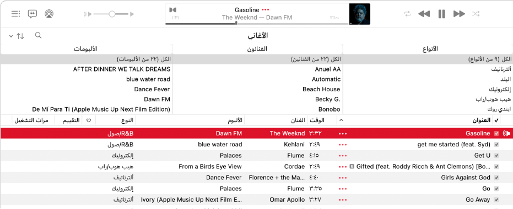Click the search magnifier icon
Screen dimensions: 513x209
(38, 35)
